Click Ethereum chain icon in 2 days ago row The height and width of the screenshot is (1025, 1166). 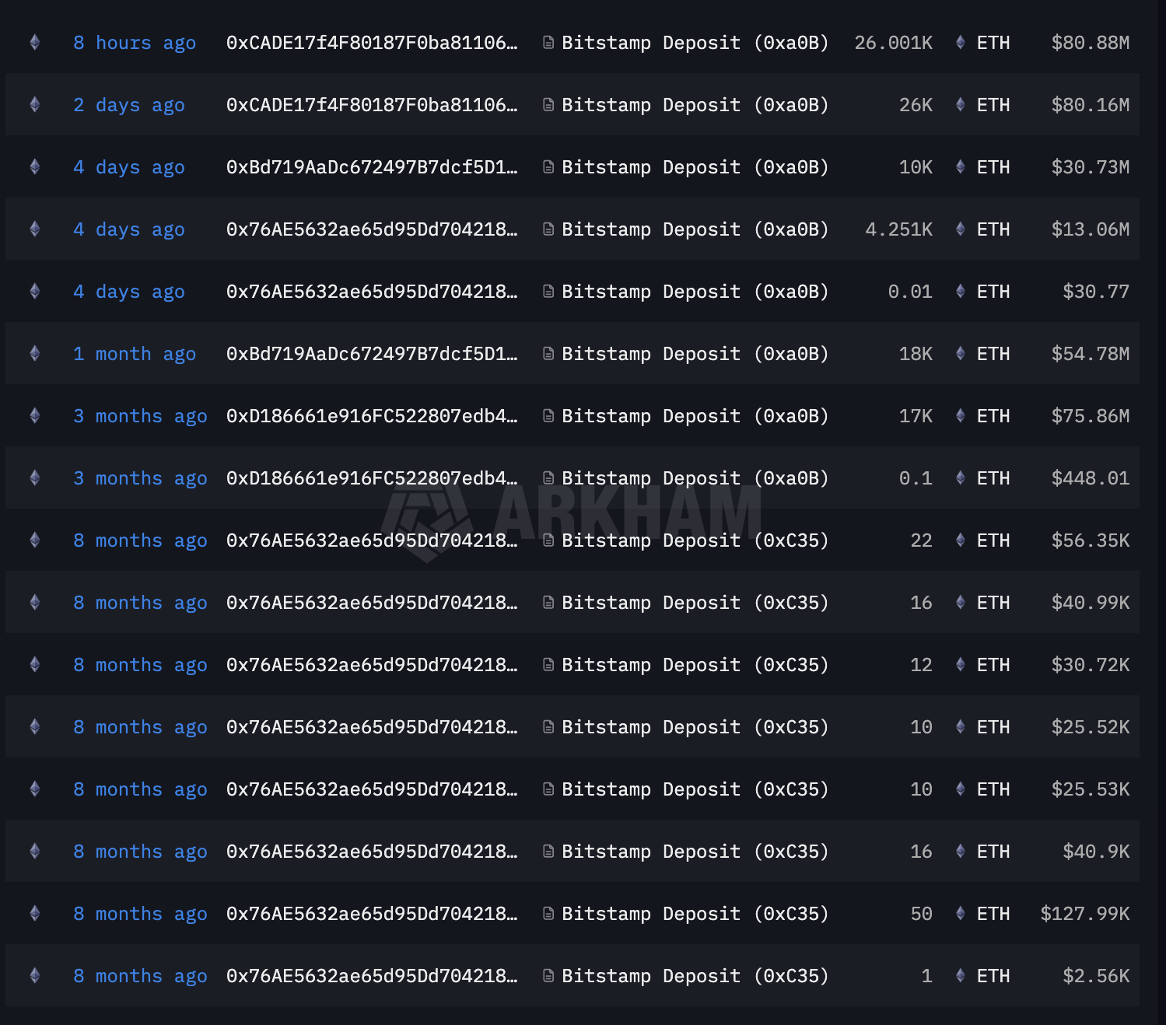pos(35,104)
